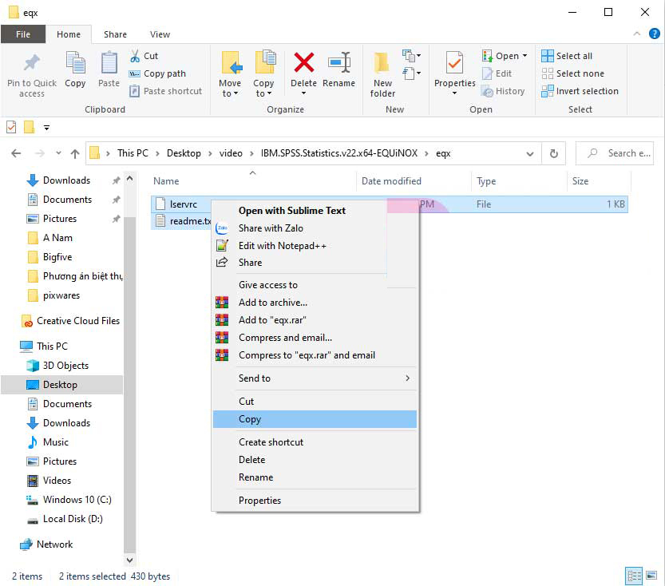Click the New folder icon
665x586 pixels.
382,63
